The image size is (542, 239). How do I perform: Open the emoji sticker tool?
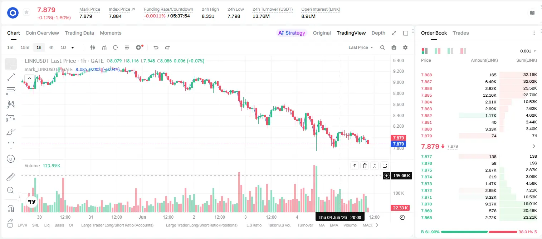tap(11, 159)
